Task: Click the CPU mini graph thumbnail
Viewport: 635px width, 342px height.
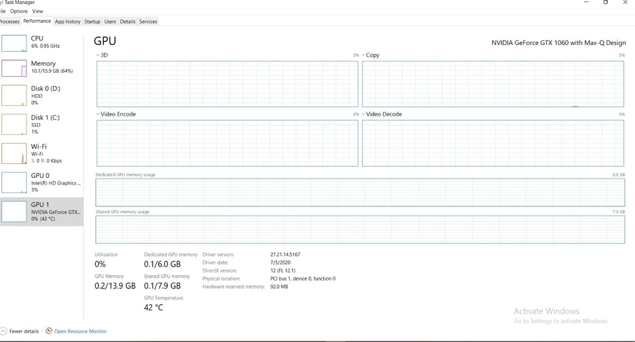Action: 14,43
